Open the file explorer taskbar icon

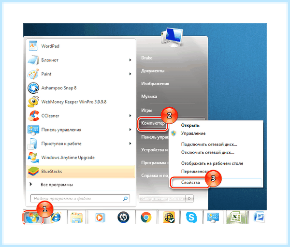point(76,218)
